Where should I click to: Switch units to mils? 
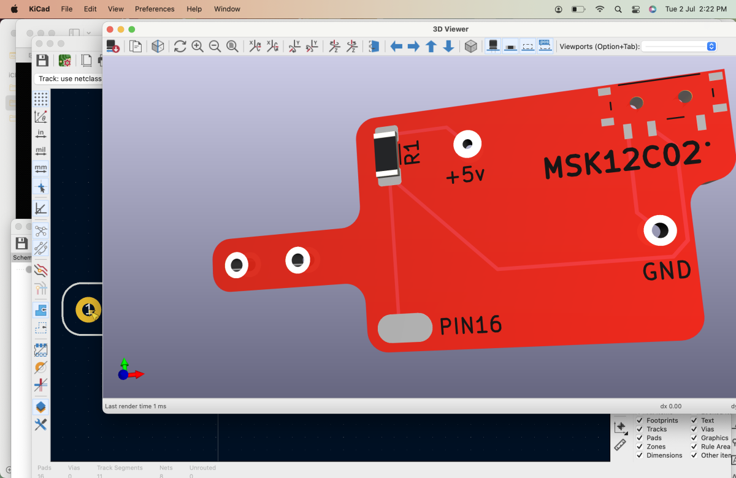coord(40,151)
